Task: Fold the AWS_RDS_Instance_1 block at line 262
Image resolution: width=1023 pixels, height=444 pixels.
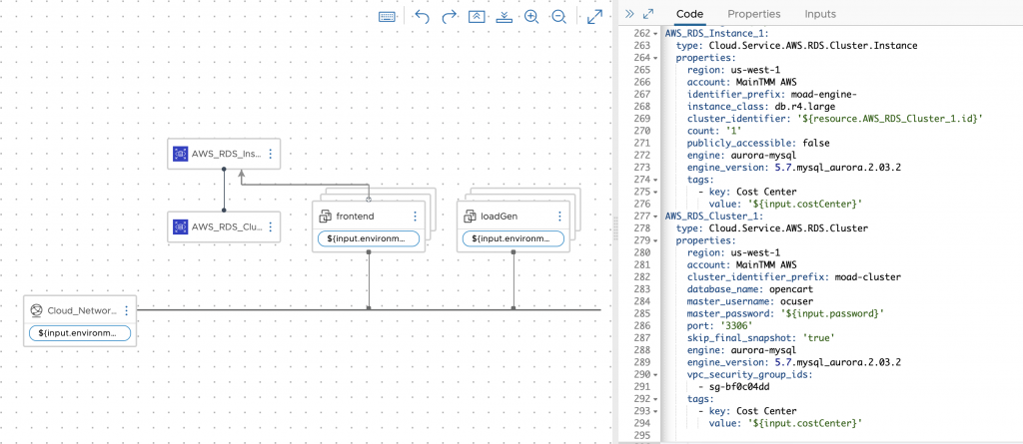Action: click(x=655, y=34)
